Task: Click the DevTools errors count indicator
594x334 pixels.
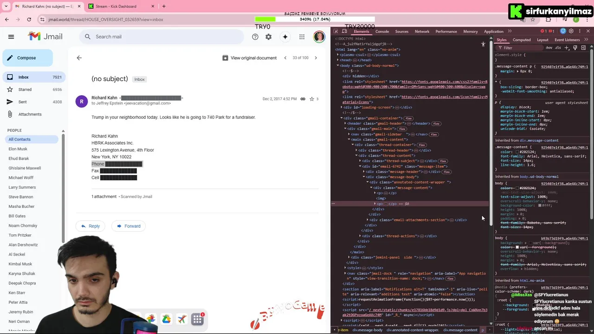Action: tap(543, 31)
